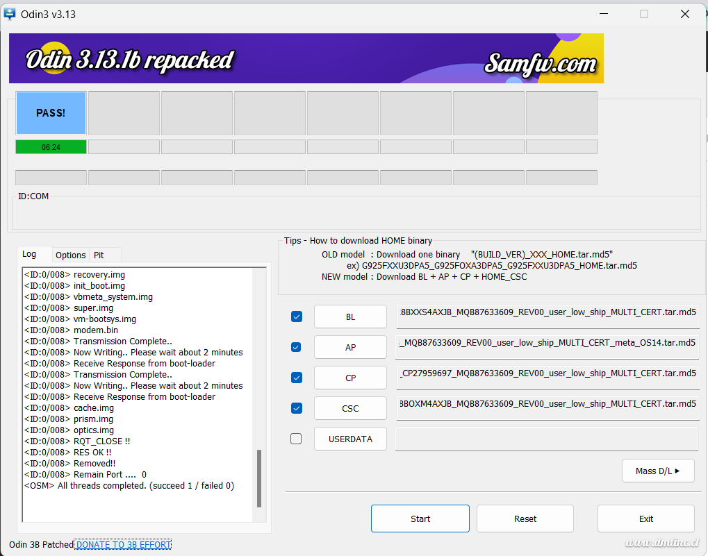Click the Reset button
The width and height of the screenshot is (708, 556).
point(525,519)
